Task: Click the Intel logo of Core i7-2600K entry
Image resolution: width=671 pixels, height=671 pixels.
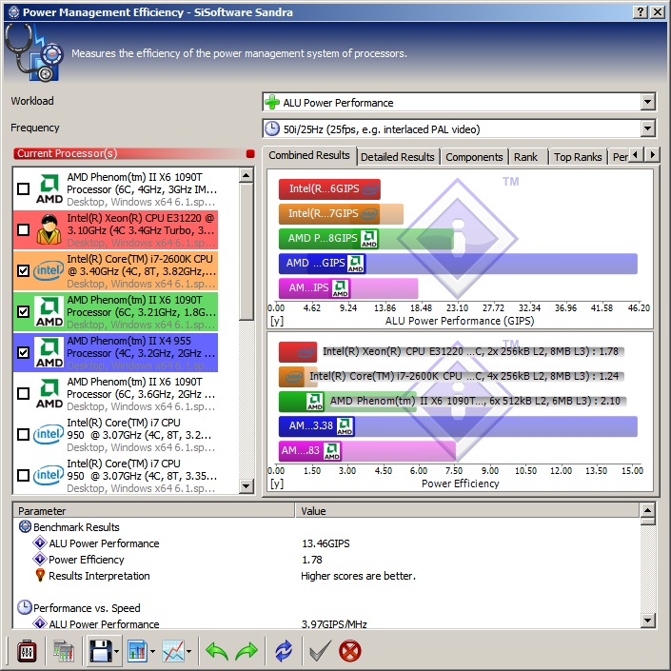Action: [x=49, y=271]
